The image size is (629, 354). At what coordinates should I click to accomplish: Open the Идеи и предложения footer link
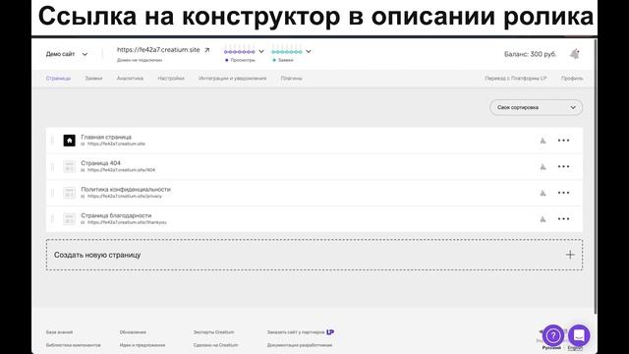click(x=143, y=345)
